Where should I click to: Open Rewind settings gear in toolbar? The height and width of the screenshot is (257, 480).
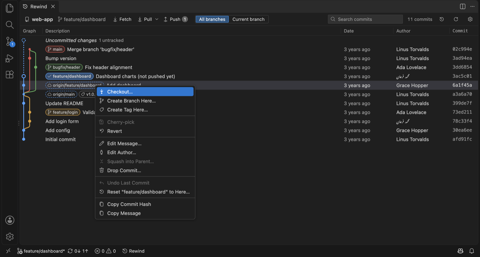pyautogui.click(x=470, y=19)
